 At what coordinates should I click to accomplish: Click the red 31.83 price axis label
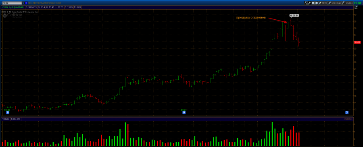click(357, 42)
